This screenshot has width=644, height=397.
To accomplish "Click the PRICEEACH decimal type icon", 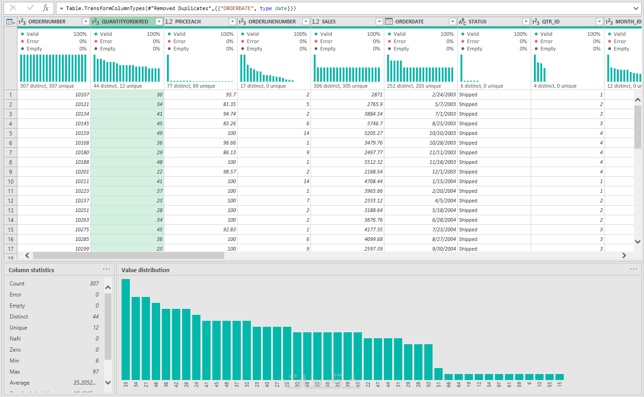I will pyautogui.click(x=169, y=22).
